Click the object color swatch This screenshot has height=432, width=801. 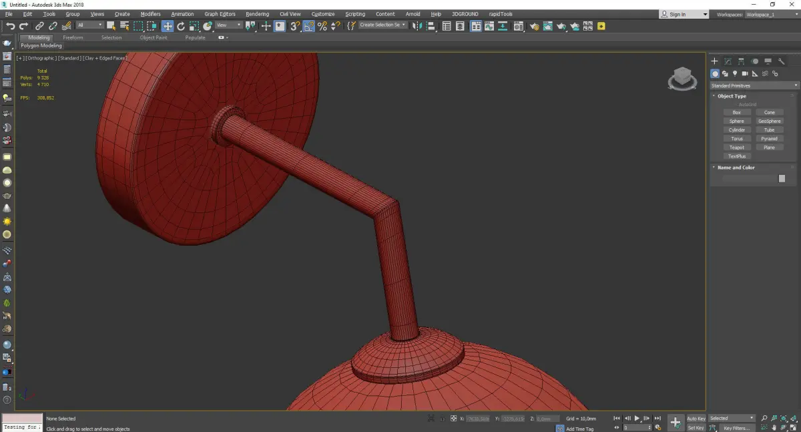(782, 178)
